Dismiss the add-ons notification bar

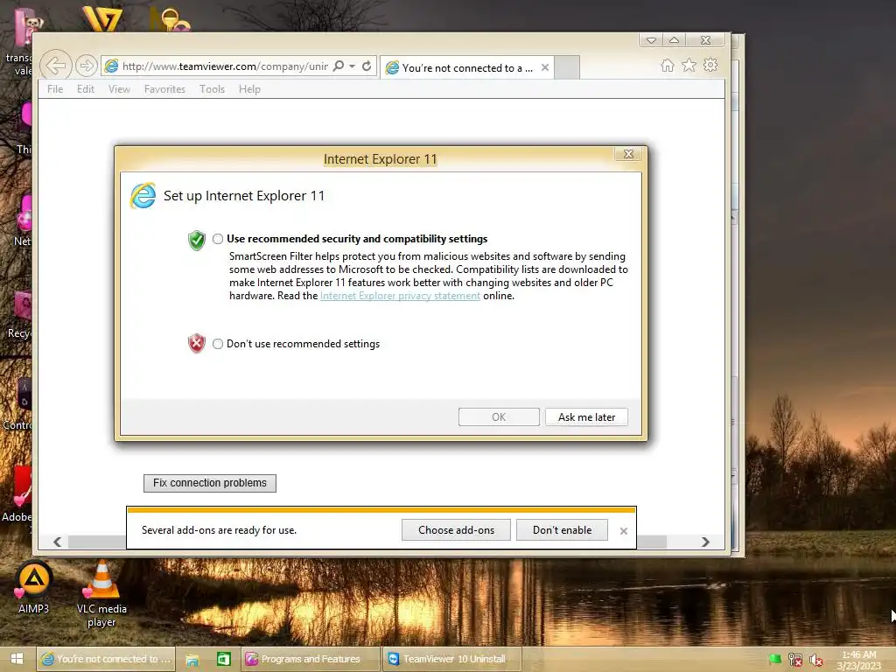[623, 531]
